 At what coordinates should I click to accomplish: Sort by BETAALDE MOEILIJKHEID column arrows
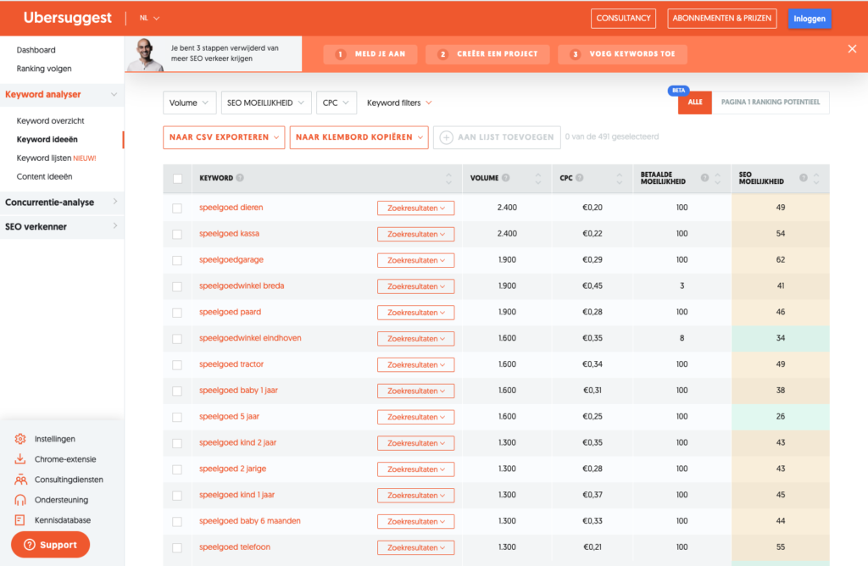coord(718,178)
